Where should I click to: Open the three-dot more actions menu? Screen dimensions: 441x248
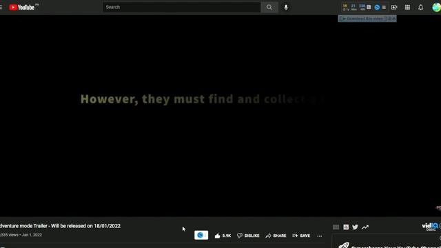[320, 236]
